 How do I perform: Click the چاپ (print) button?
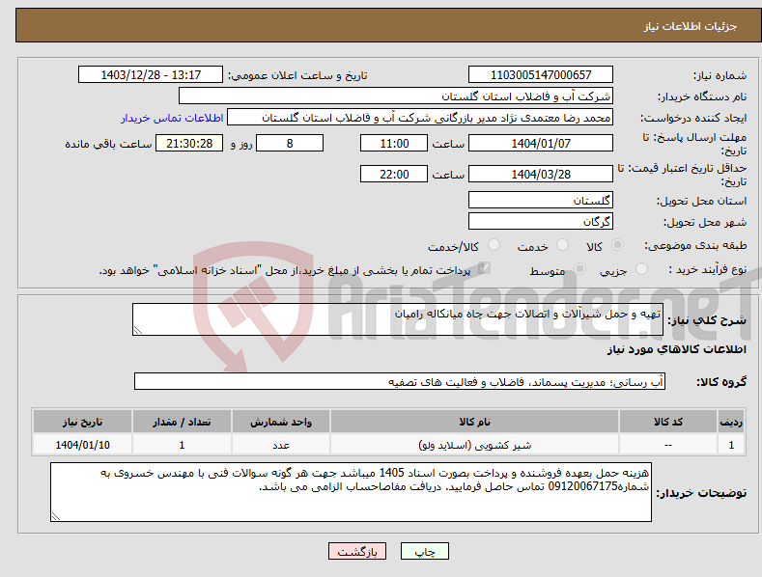click(x=424, y=551)
